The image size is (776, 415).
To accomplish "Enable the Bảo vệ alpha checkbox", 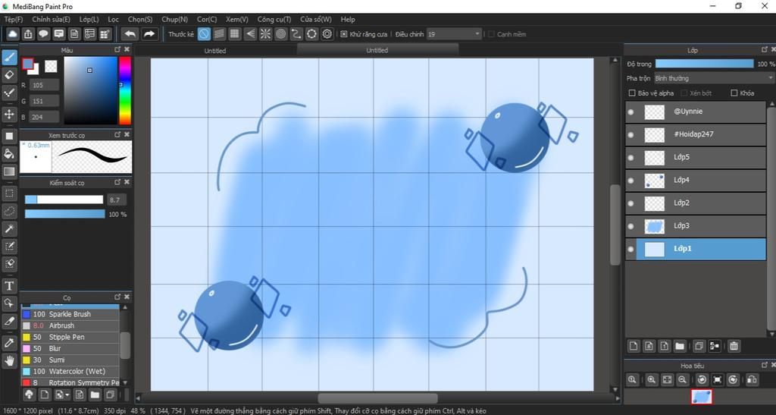I will [x=632, y=93].
